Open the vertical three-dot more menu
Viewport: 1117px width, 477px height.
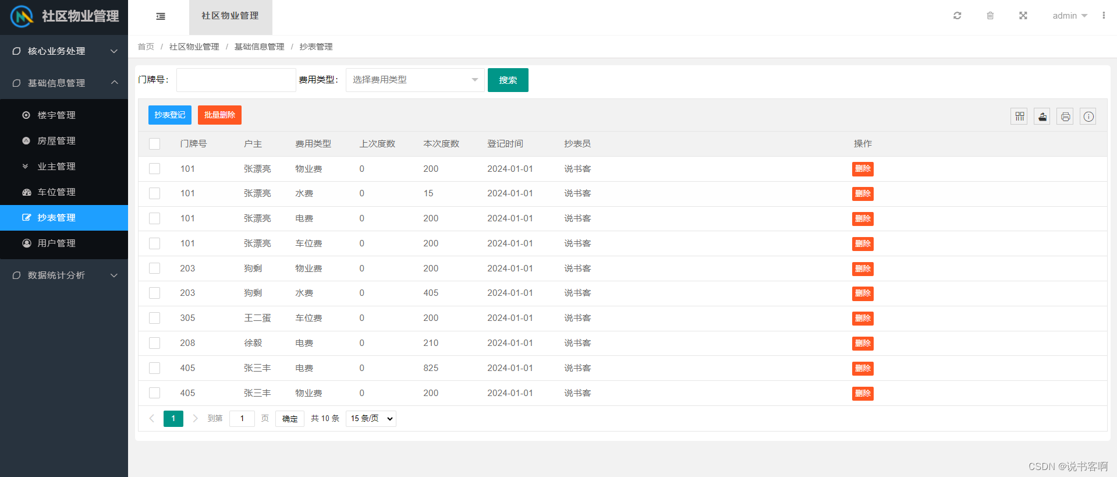point(1104,16)
